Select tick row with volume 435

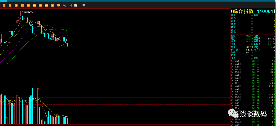pos(253,97)
